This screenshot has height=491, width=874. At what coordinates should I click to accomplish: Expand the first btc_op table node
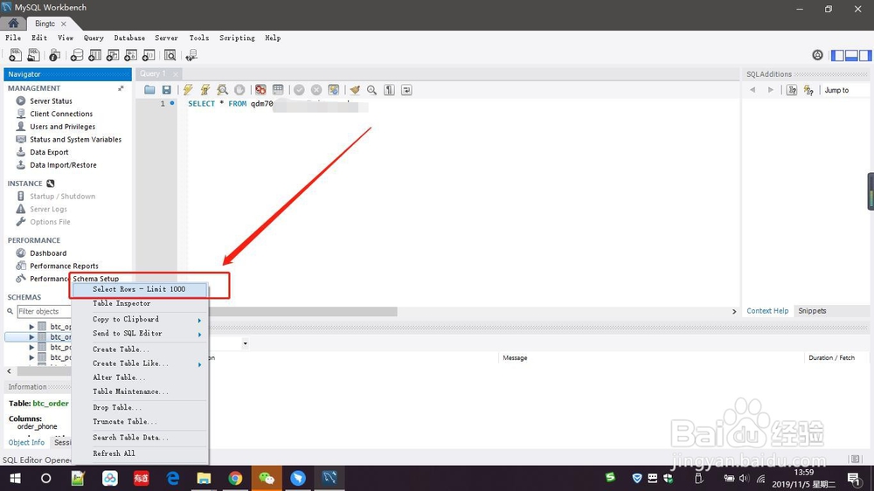click(31, 327)
